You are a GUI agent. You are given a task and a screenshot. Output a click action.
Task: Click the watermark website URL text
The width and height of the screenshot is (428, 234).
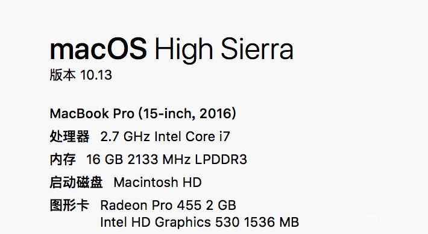coord(403,226)
